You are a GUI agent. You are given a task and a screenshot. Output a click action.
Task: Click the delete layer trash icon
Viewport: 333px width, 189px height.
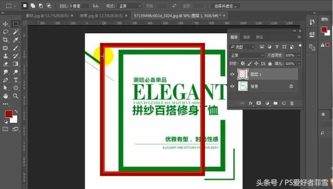point(292,103)
